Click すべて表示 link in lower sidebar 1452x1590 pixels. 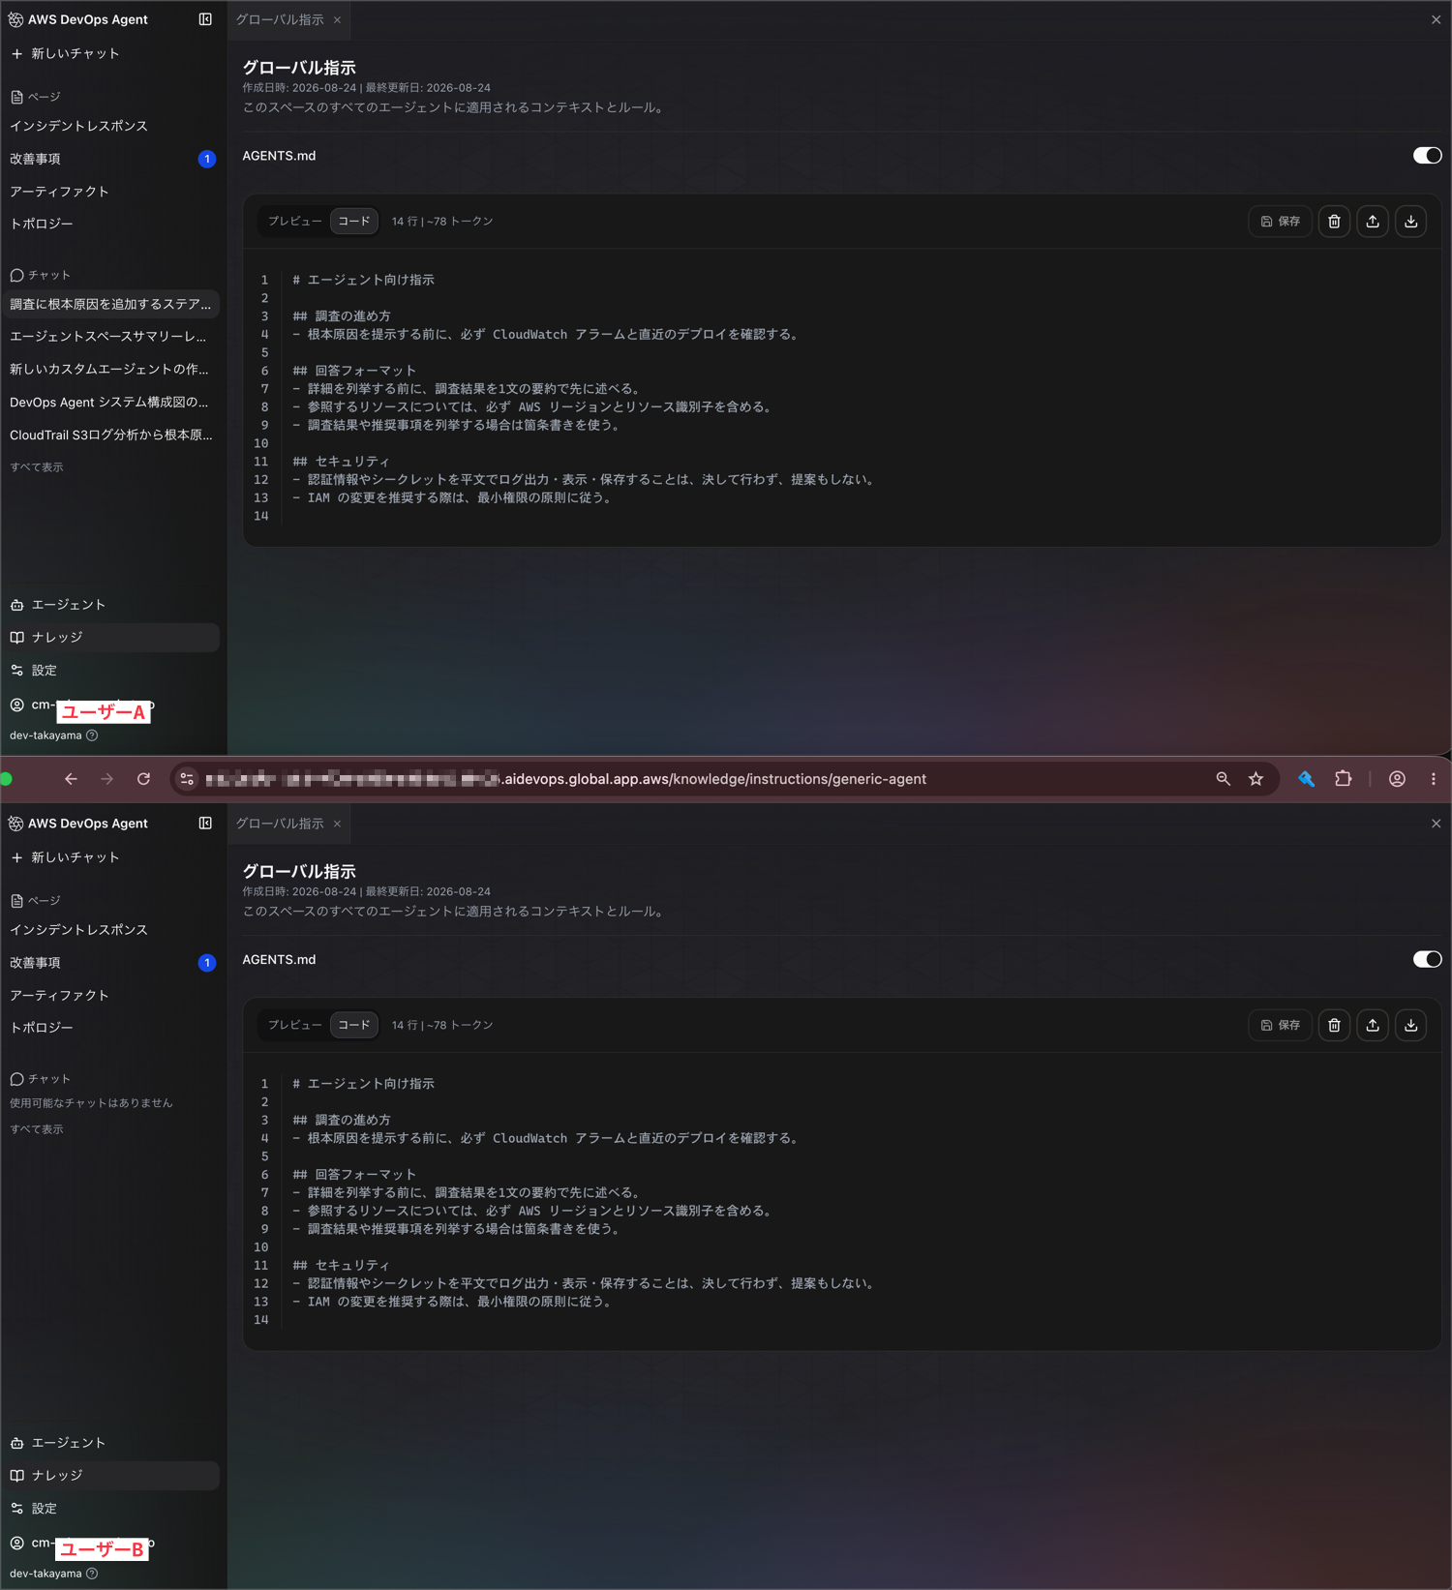37,1129
